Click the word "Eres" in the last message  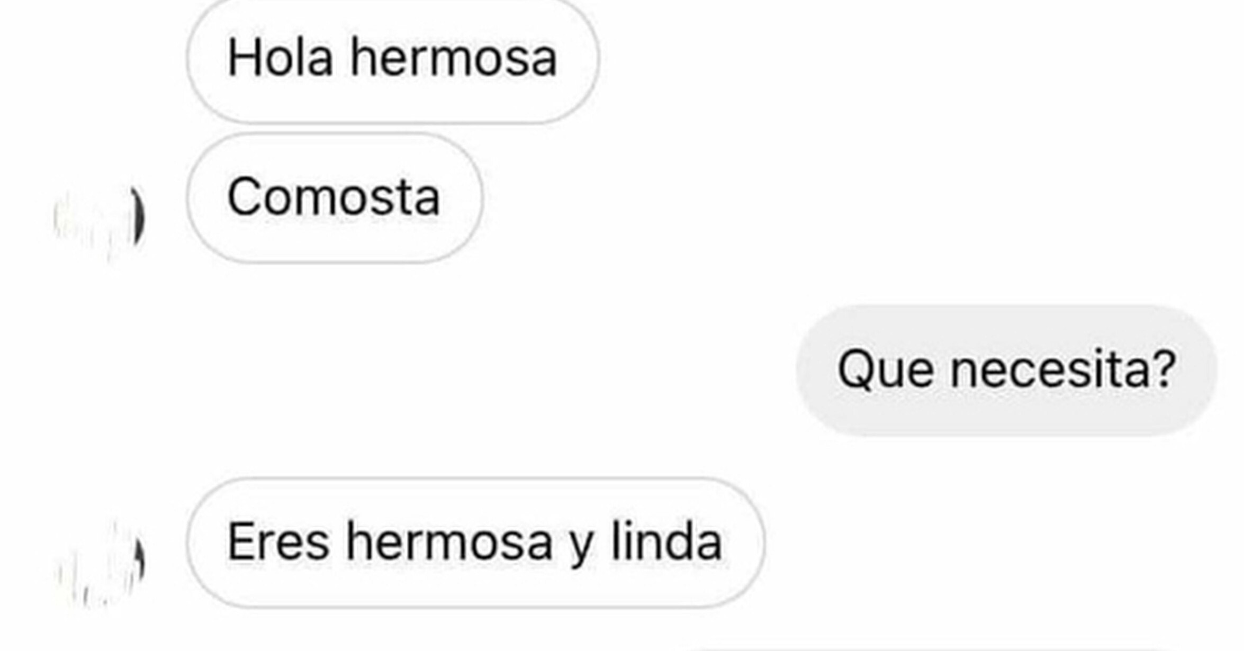coord(278,541)
